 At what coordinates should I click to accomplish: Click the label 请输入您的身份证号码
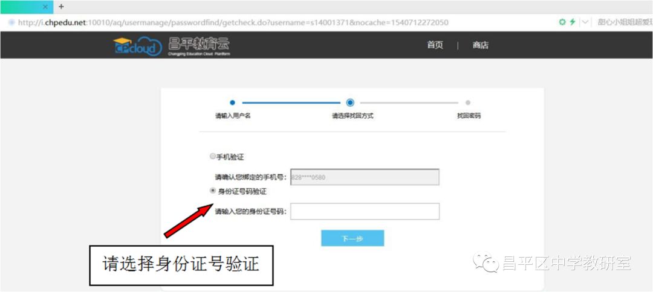tap(251, 212)
